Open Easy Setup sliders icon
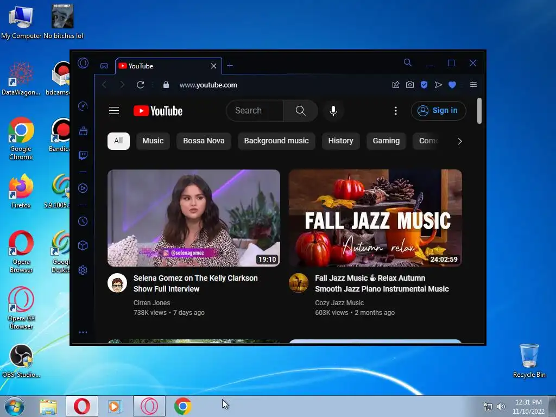556x417 pixels. pos(473,84)
